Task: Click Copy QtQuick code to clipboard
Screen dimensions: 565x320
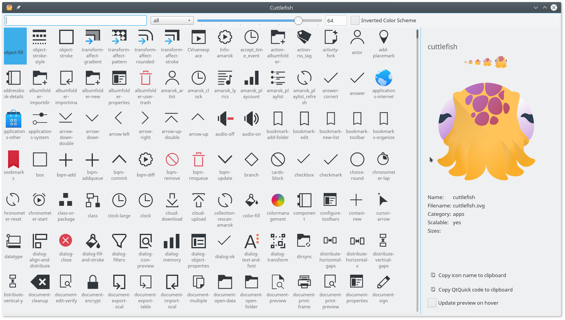Action: [x=475, y=290]
